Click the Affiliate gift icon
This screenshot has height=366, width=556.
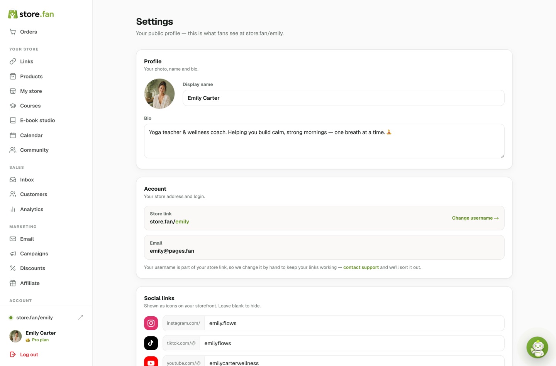(x=13, y=283)
